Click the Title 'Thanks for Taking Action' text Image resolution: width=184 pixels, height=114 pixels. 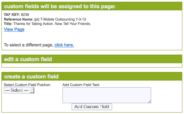[x=52, y=24]
